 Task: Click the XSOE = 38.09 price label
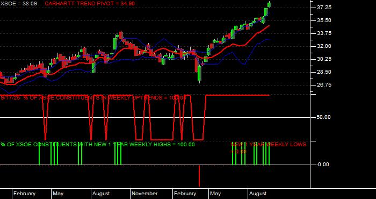click(x=19, y=4)
